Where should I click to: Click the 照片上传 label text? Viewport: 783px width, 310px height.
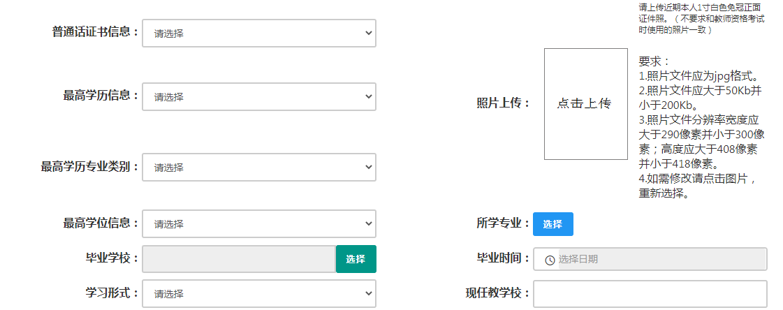[x=503, y=103]
